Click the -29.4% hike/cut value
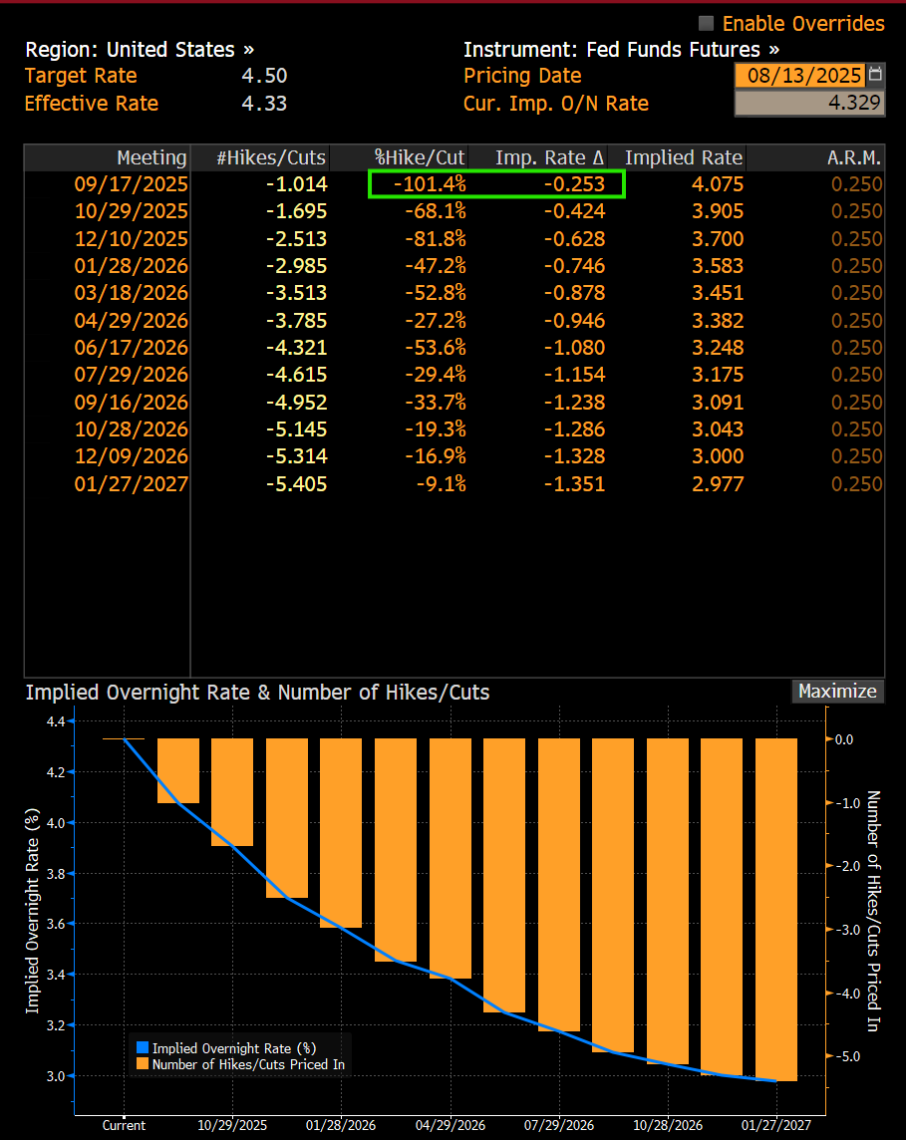Screen dimensions: 906x1140 436,374
